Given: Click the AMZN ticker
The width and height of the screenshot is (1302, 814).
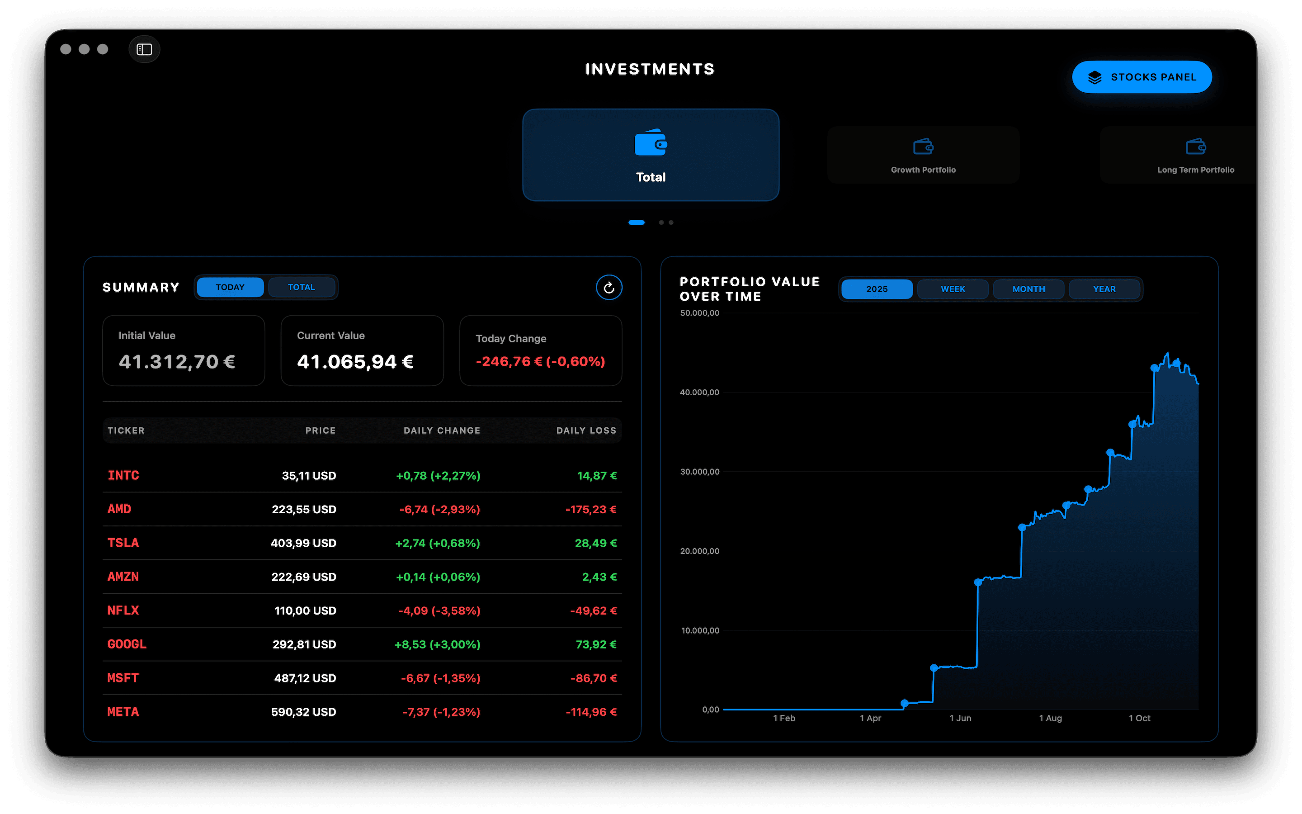Looking at the screenshot, I should [123, 577].
